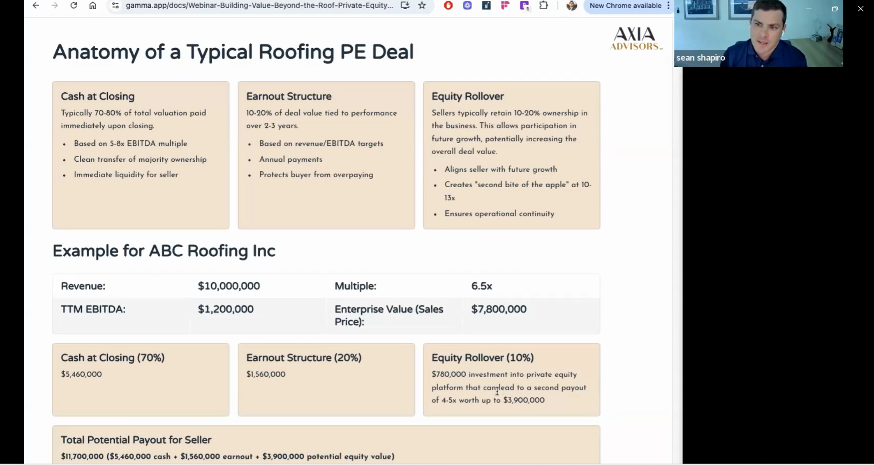Install the page as an app

[x=405, y=5]
